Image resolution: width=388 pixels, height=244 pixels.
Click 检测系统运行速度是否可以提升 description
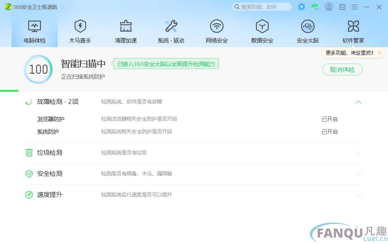click(x=136, y=194)
